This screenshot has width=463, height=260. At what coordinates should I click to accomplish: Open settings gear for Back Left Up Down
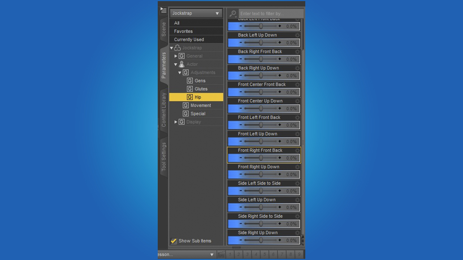tap(297, 35)
